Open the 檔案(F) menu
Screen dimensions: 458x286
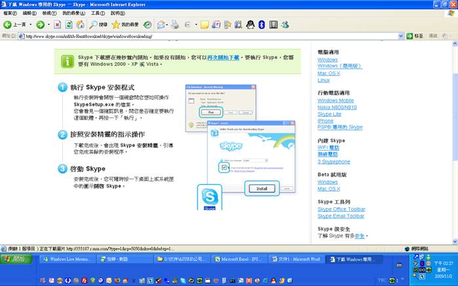[x=10, y=13]
